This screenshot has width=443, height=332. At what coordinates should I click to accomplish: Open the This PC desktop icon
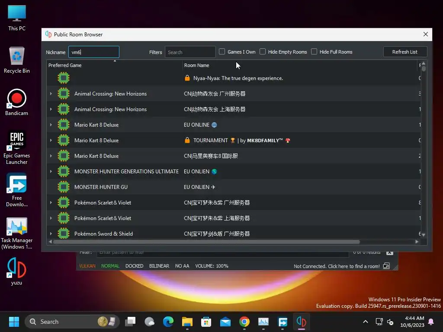tap(17, 18)
